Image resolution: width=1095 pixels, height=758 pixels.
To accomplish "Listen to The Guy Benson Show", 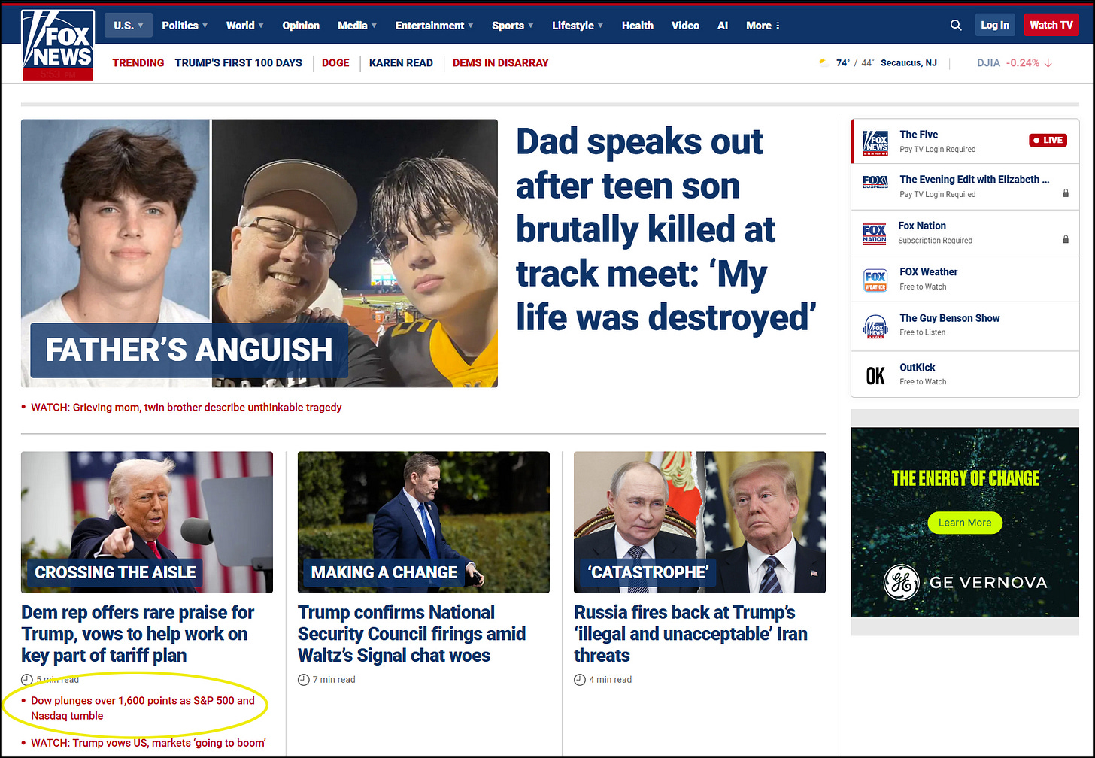I will click(x=950, y=318).
